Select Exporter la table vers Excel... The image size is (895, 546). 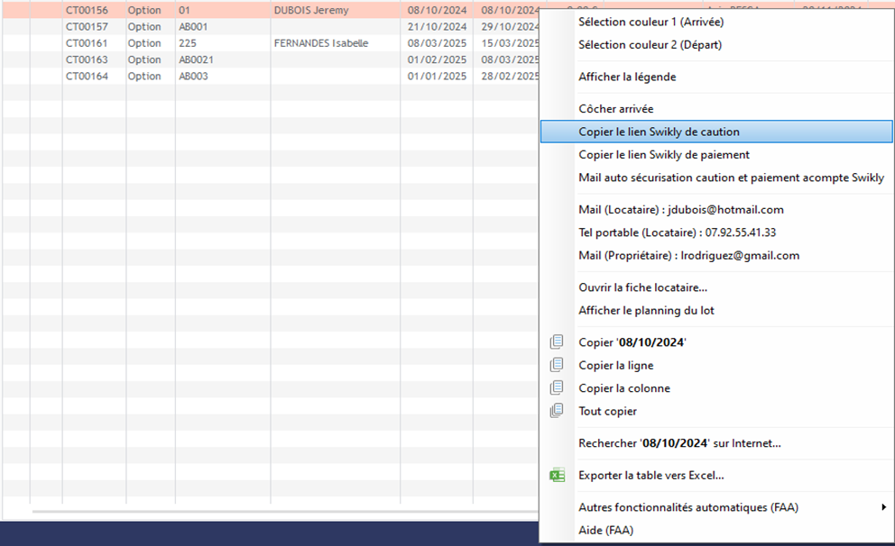click(650, 476)
